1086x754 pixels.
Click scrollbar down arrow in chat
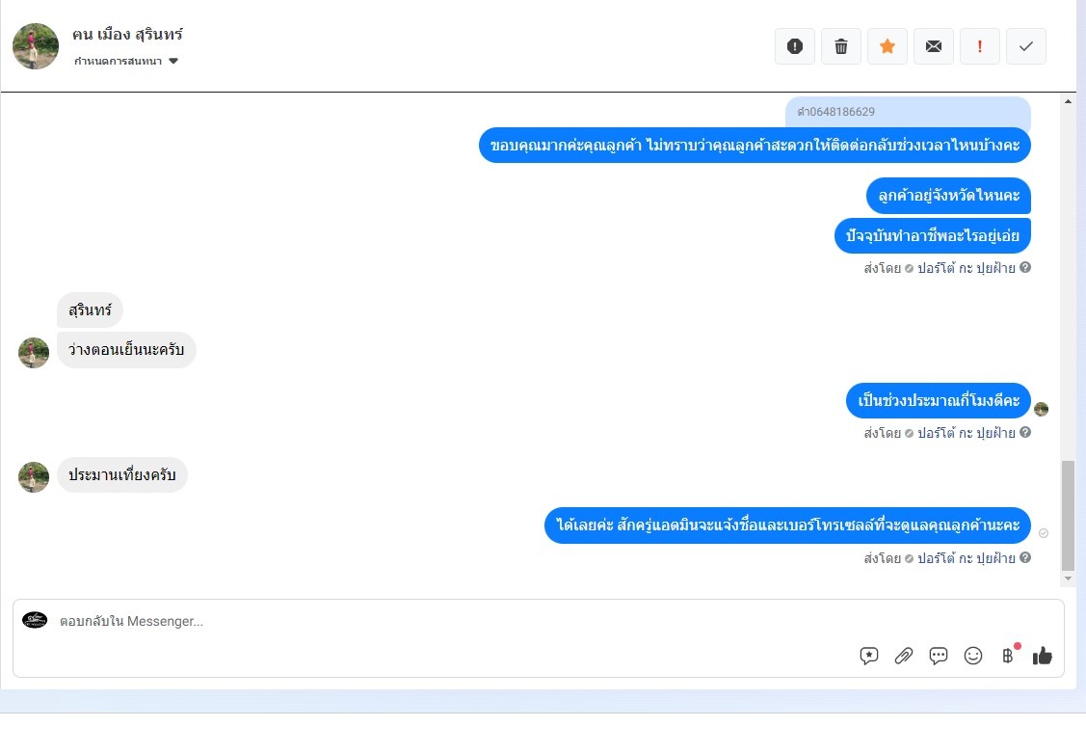pyautogui.click(x=1068, y=578)
